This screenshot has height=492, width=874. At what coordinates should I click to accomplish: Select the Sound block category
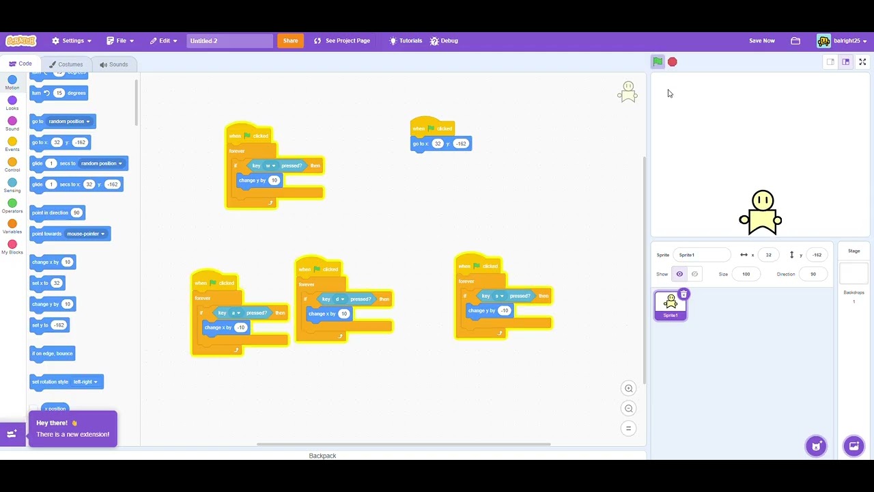pyautogui.click(x=12, y=124)
